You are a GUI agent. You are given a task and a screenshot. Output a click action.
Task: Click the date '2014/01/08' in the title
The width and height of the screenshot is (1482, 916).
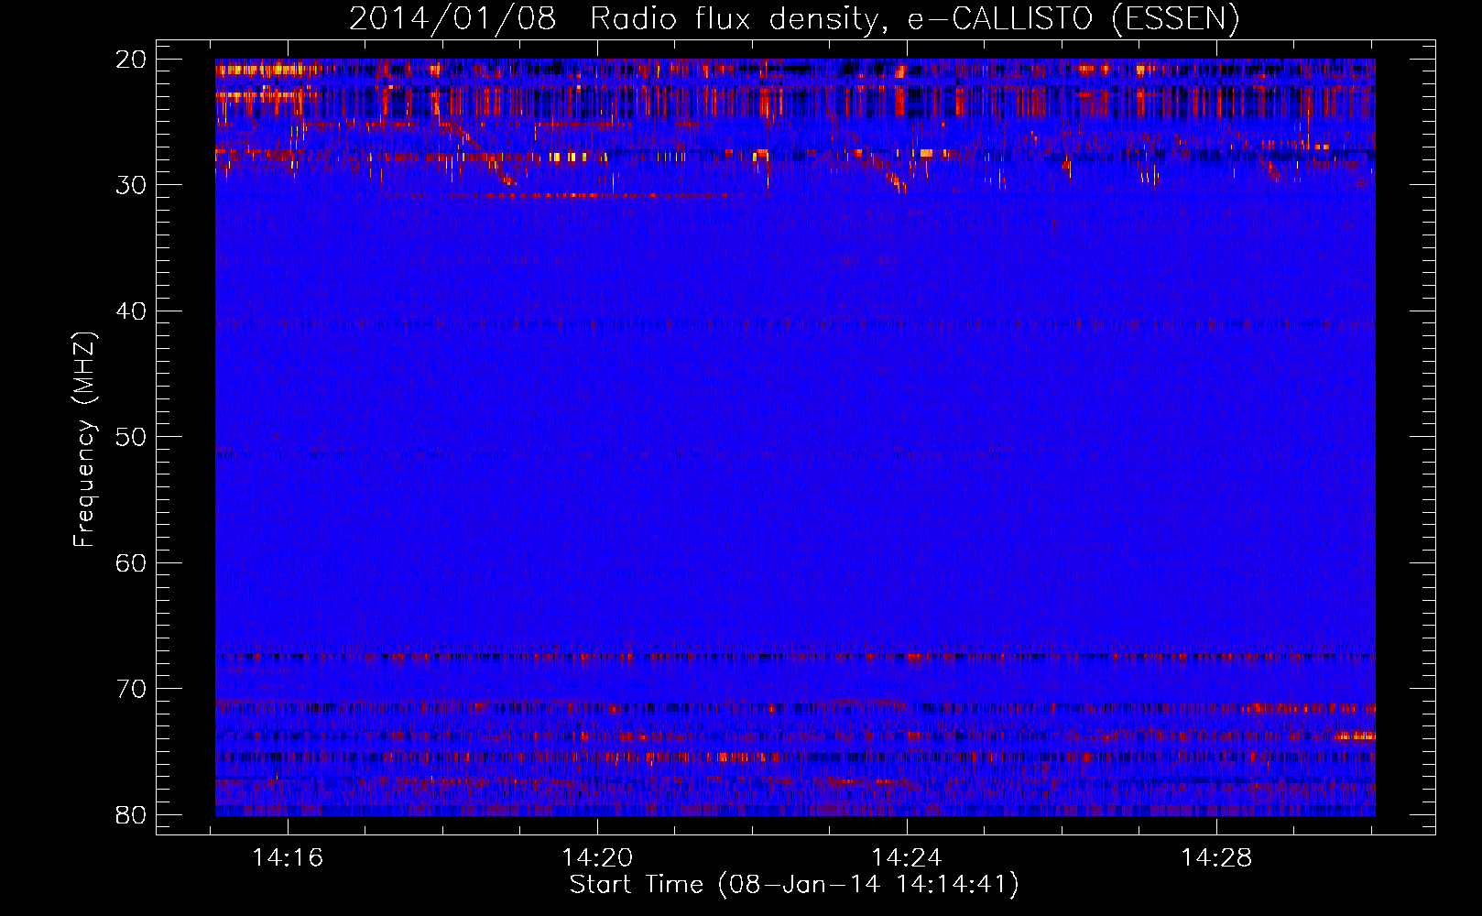tap(452, 19)
